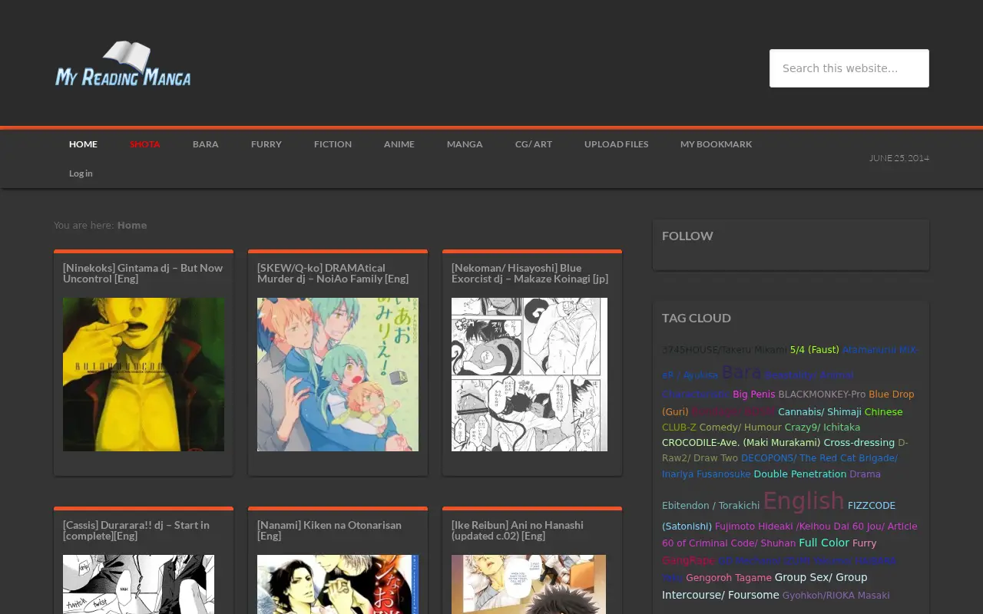Select the Gyohkoh/RIOKA Masaki tag
983x614 pixels.
[836, 596]
